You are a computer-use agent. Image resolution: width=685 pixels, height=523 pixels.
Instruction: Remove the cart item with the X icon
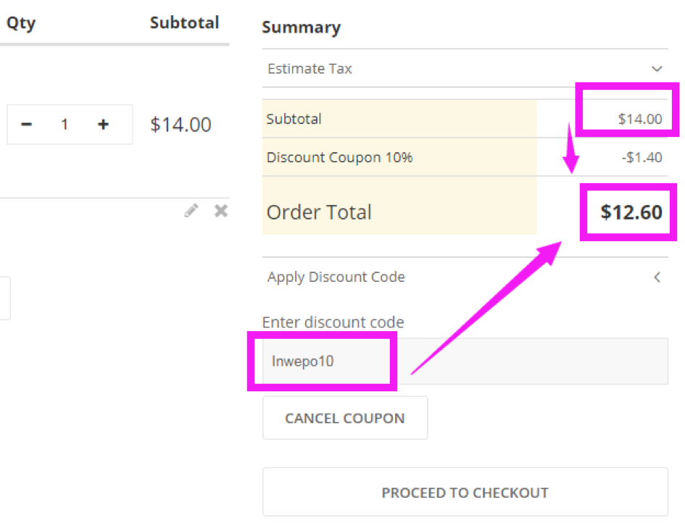coord(221,211)
